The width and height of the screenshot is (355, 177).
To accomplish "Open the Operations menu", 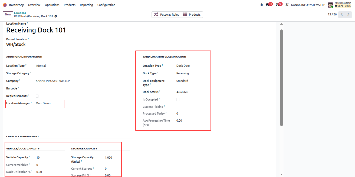I will point(52,5).
